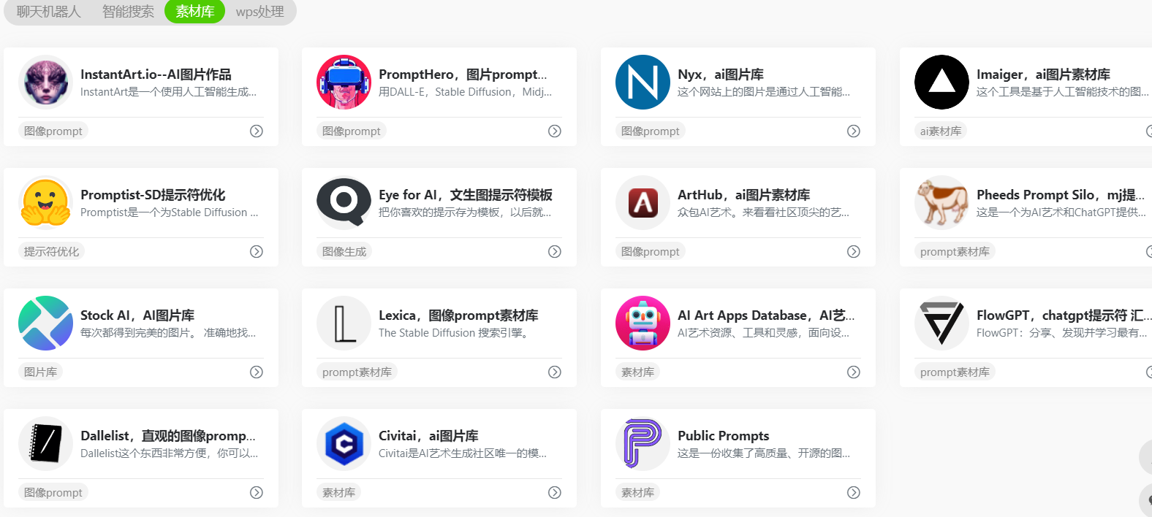Click the arrow circle on Stock AI card

257,372
